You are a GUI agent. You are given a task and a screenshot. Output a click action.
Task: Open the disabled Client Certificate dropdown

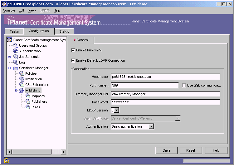click(178, 118)
